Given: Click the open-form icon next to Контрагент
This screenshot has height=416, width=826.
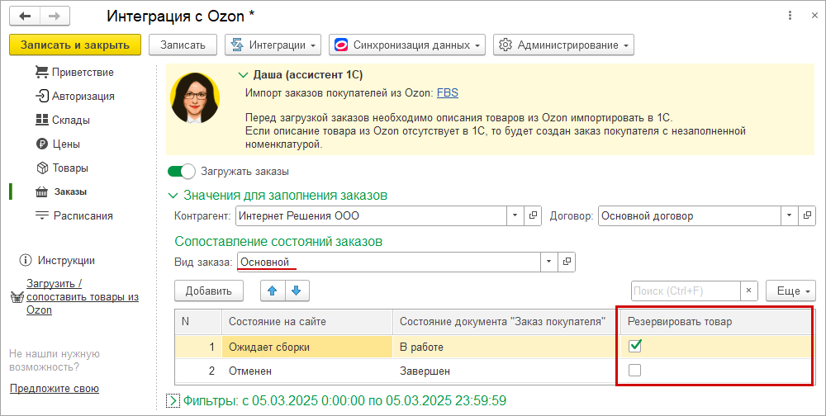Looking at the screenshot, I should 533,215.
